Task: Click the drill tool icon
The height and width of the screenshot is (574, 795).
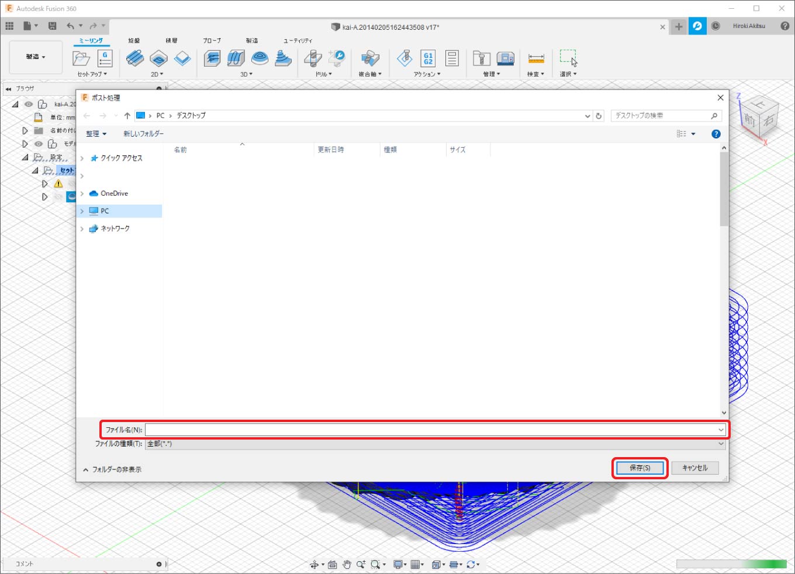Action: pyautogui.click(x=313, y=58)
